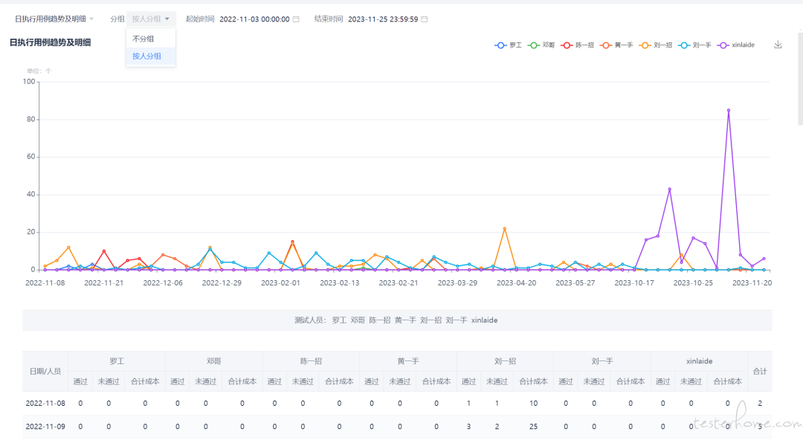
Task: Toggle 黄一手 legend series
Action: tap(616, 45)
